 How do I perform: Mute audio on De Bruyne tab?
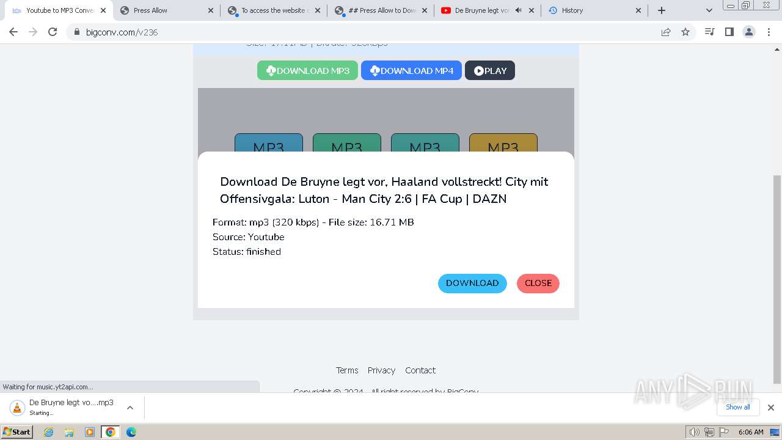(518, 10)
